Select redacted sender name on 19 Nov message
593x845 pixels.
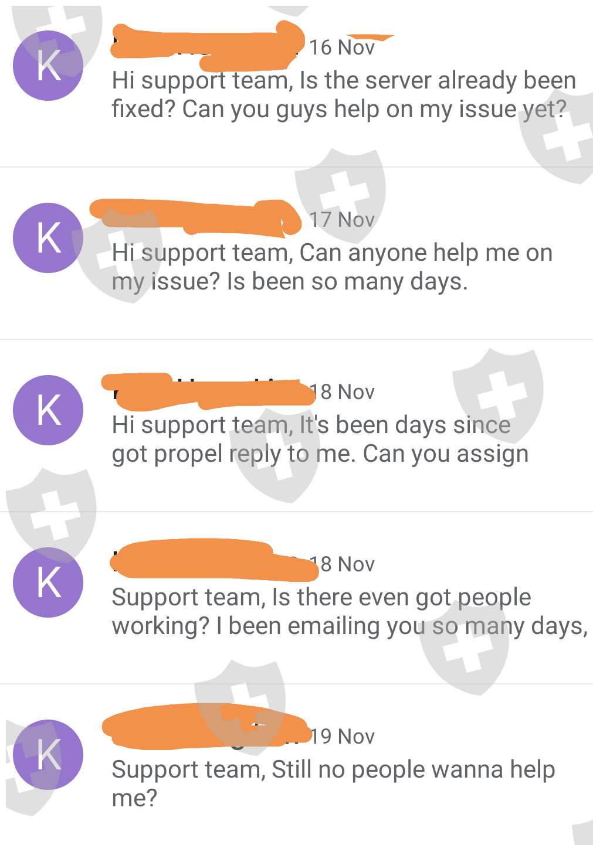click(206, 727)
